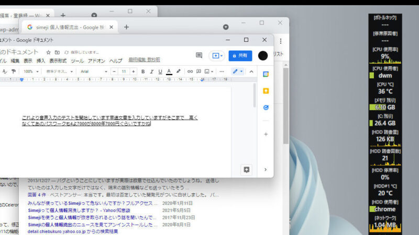Toggle italic formatting

tap(151, 72)
